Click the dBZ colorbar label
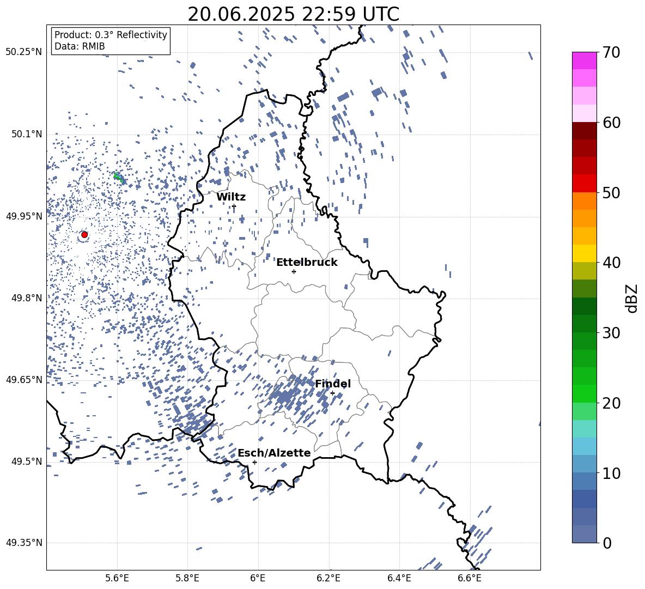This screenshot has height=589, width=645. (632, 298)
